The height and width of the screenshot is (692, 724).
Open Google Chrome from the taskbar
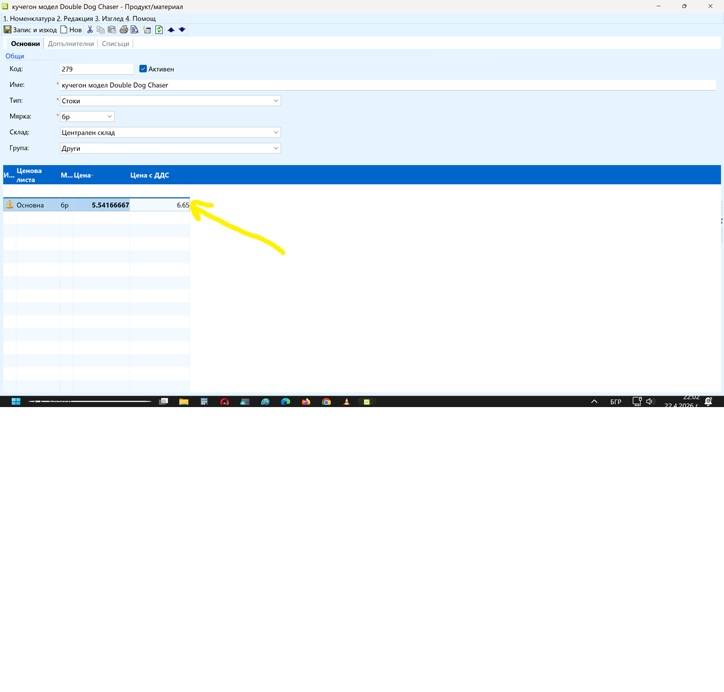point(326,401)
